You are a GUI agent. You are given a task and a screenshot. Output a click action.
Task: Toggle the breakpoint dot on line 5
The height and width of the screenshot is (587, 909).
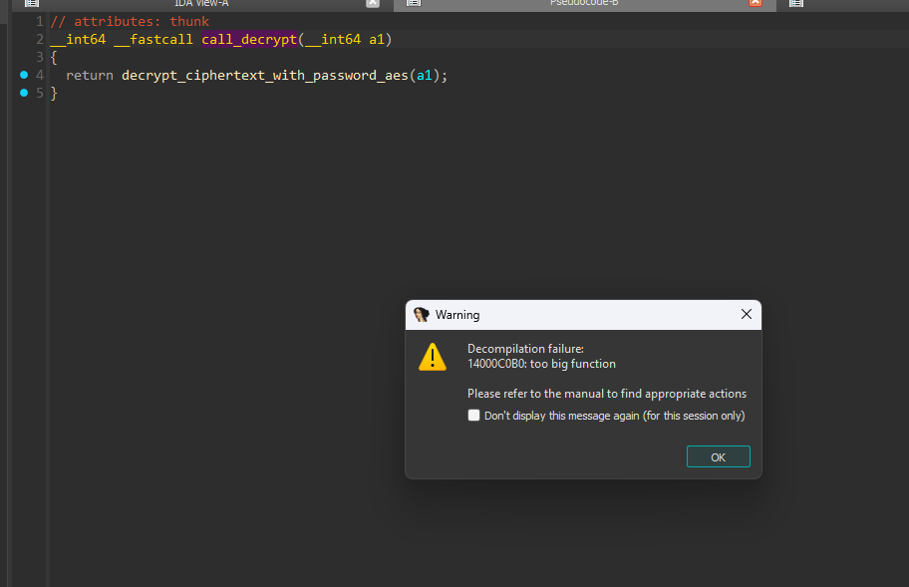pos(24,93)
